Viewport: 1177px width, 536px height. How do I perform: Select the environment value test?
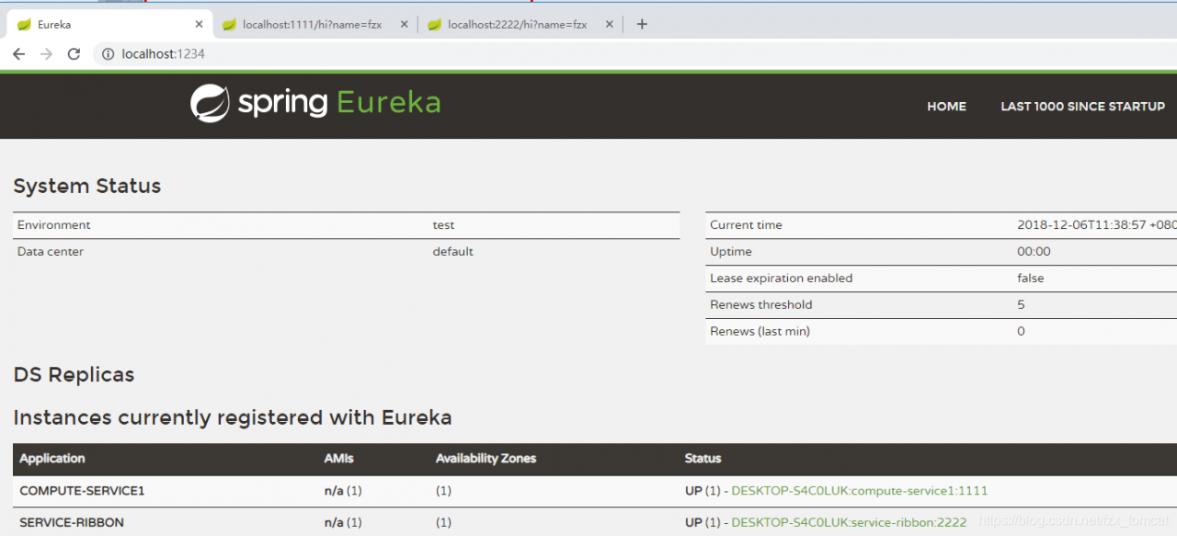(x=443, y=225)
